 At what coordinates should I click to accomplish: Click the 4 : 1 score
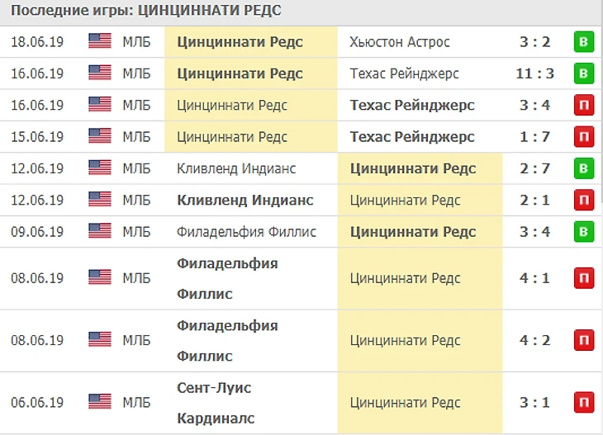point(535,278)
